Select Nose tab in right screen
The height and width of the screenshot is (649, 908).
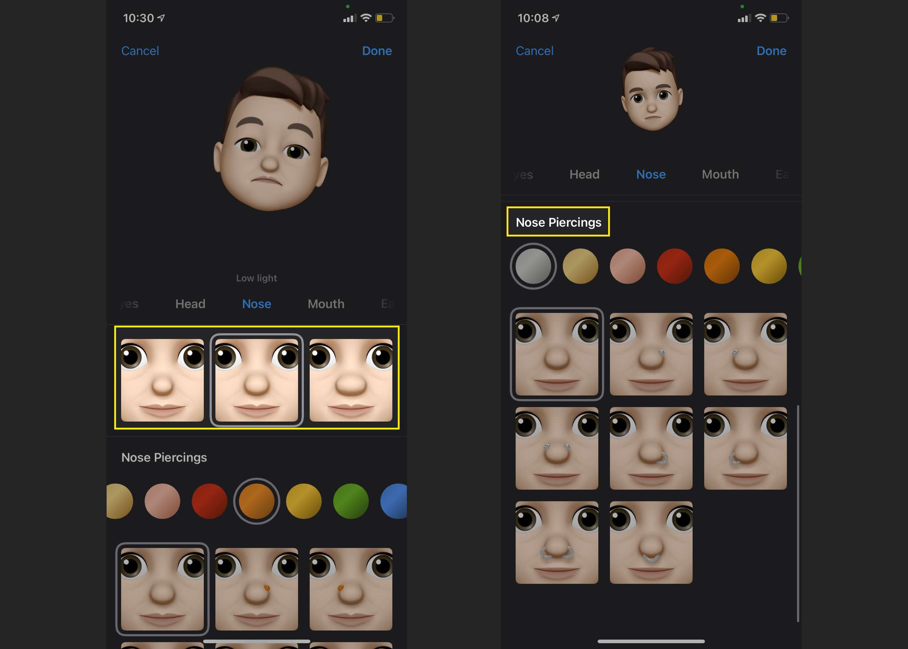[x=651, y=174]
